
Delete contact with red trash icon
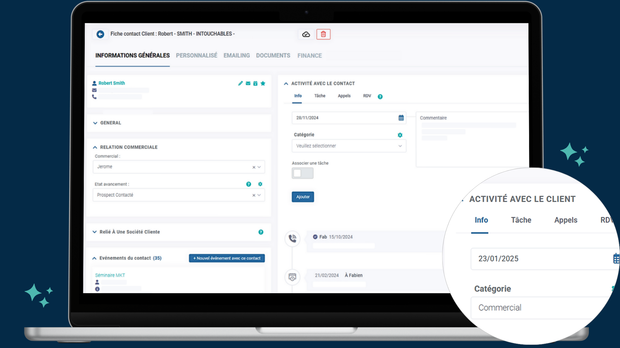pos(323,34)
